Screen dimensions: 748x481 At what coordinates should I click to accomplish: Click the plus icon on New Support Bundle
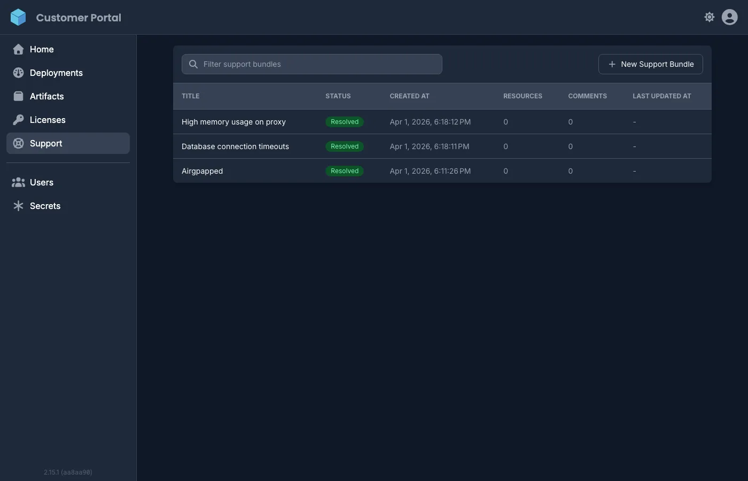pos(611,64)
